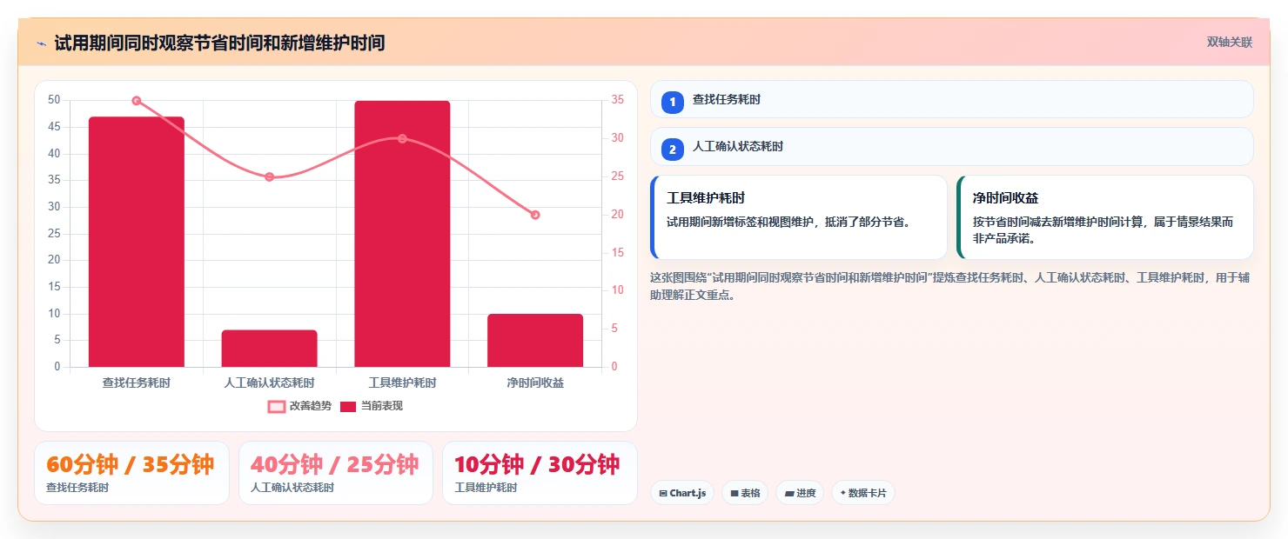Click the 净时间收益 x-axis label
1288x539 pixels.
coord(535,383)
